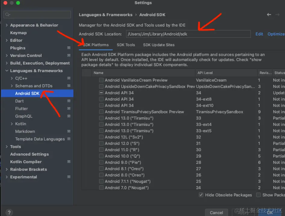Open Flutter settings page
285x216 pixels.
(x=21, y=109)
